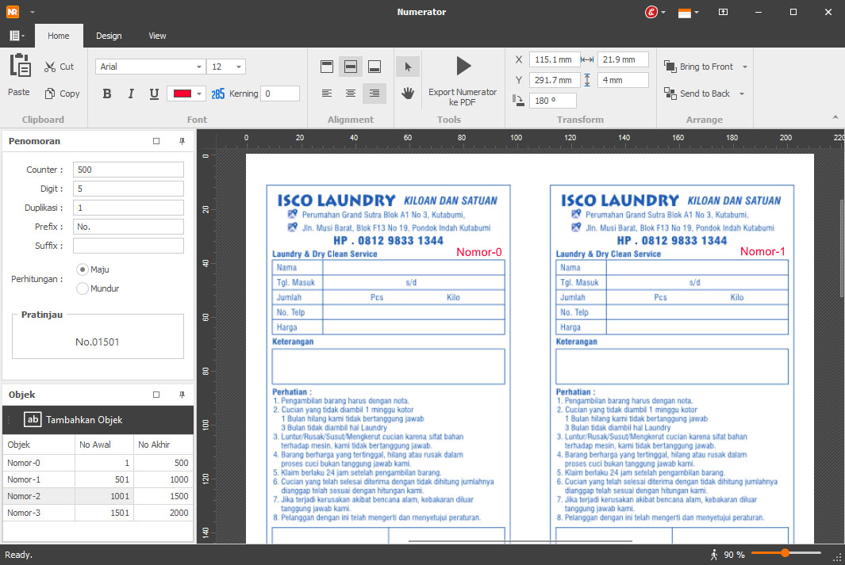Select the pointer selection tool

(408, 67)
